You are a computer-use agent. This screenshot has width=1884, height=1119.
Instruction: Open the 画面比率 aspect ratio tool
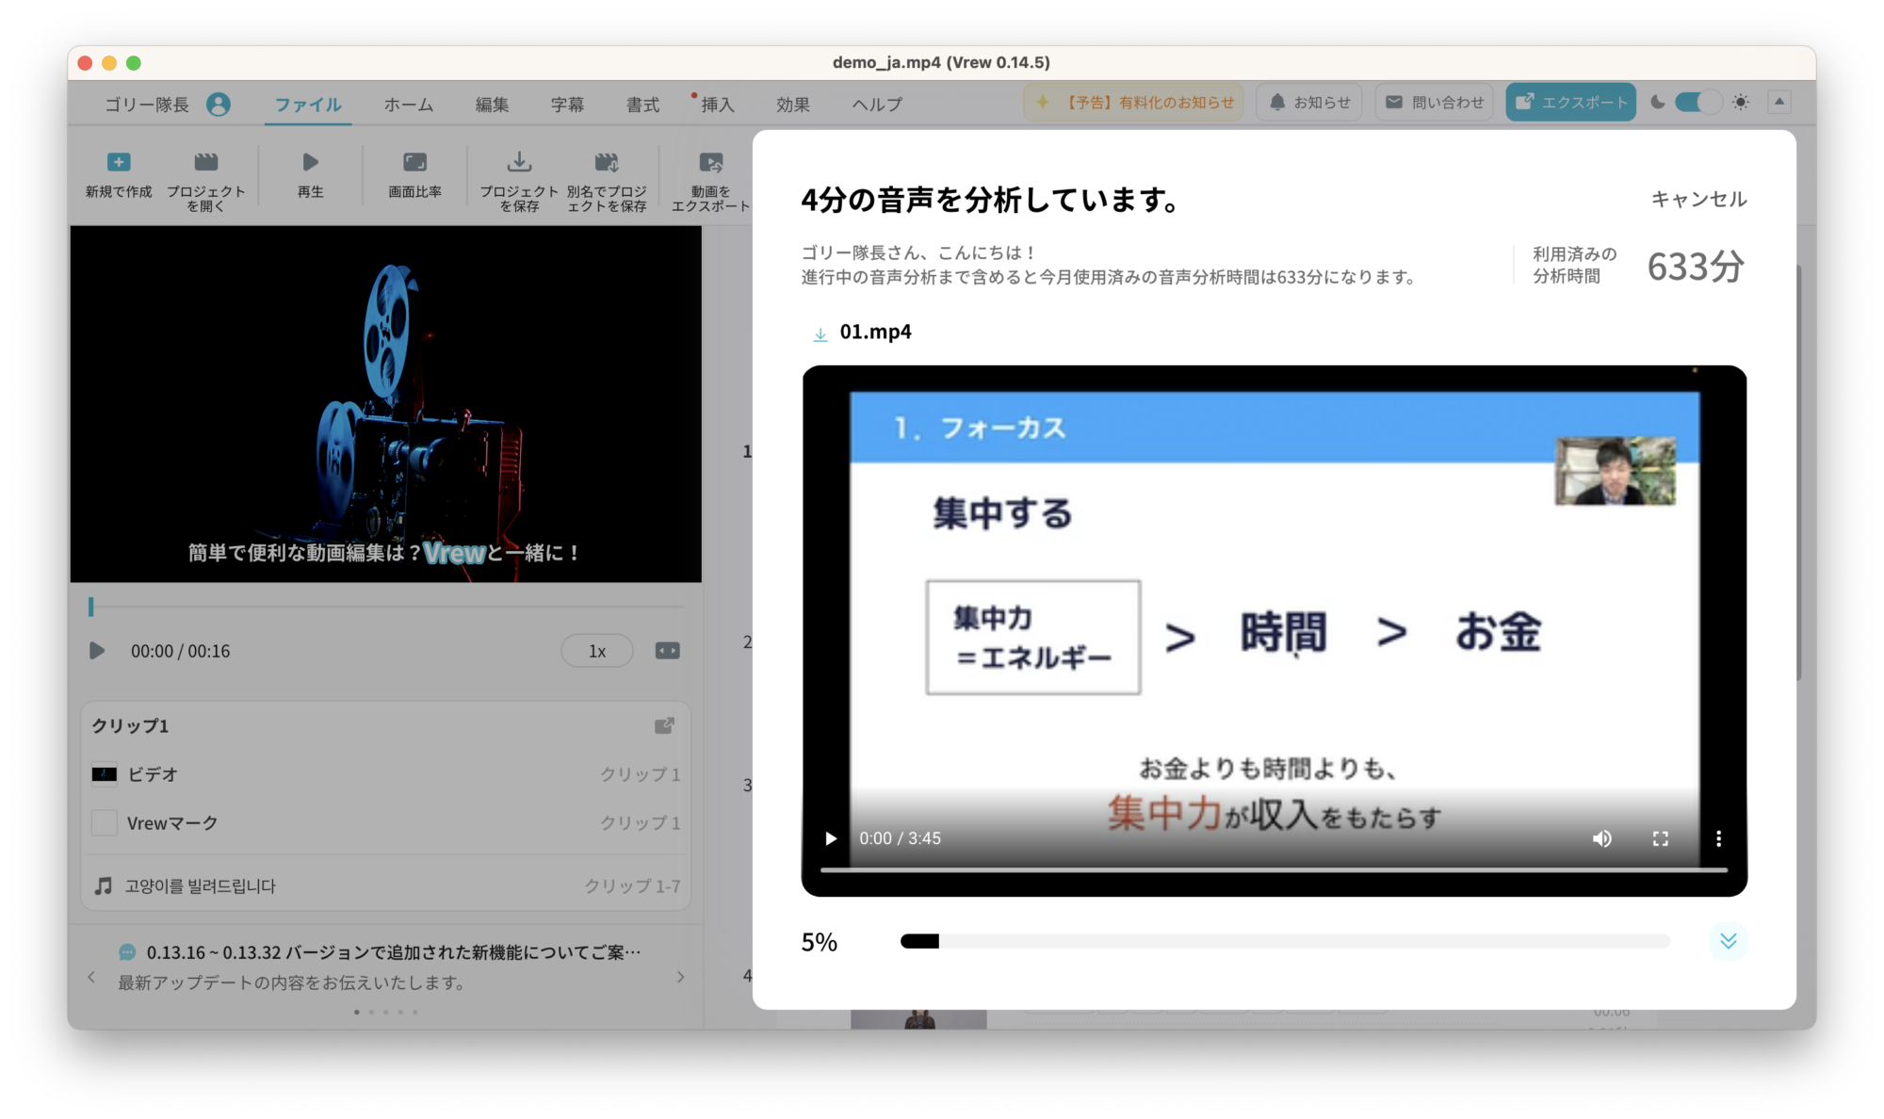414,162
